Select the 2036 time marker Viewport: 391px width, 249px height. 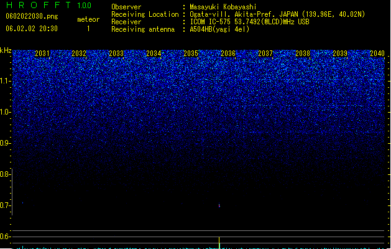228,54
